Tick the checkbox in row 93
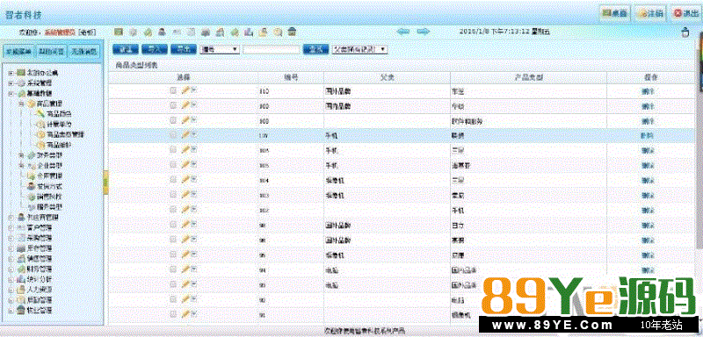The height and width of the screenshot is (337, 703). [173, 284]
